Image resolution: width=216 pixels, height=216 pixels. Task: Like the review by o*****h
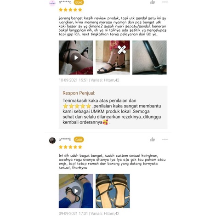(153, 139)
